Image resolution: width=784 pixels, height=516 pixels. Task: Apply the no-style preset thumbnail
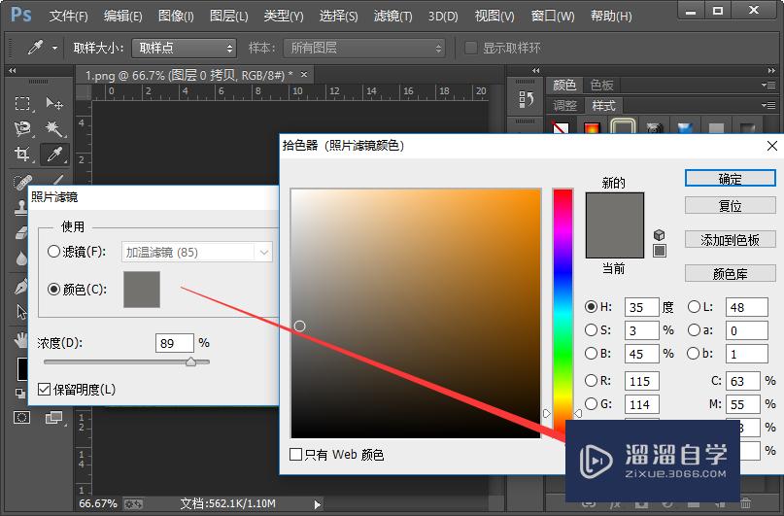(x=561, y=128)
